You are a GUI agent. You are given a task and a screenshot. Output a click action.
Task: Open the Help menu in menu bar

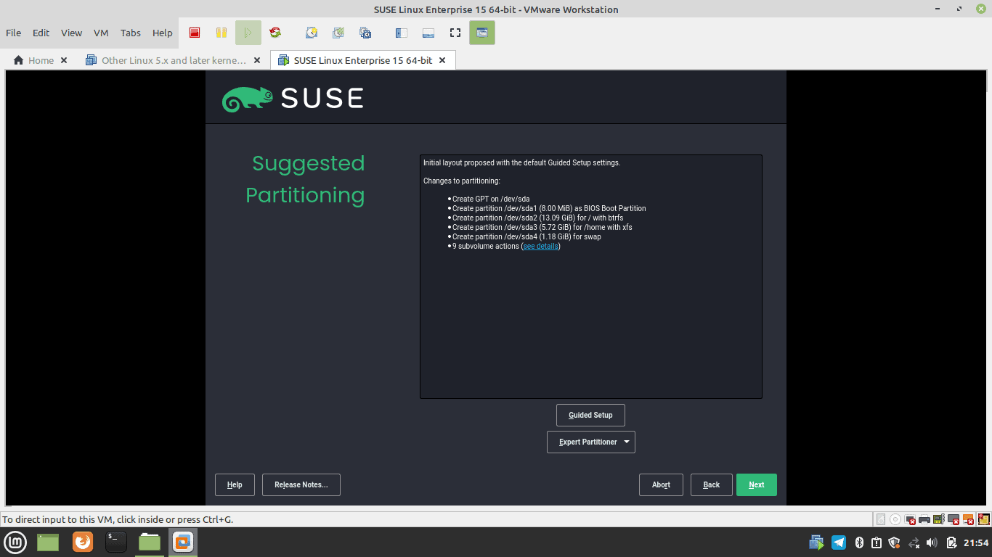(x=163, y=33)
